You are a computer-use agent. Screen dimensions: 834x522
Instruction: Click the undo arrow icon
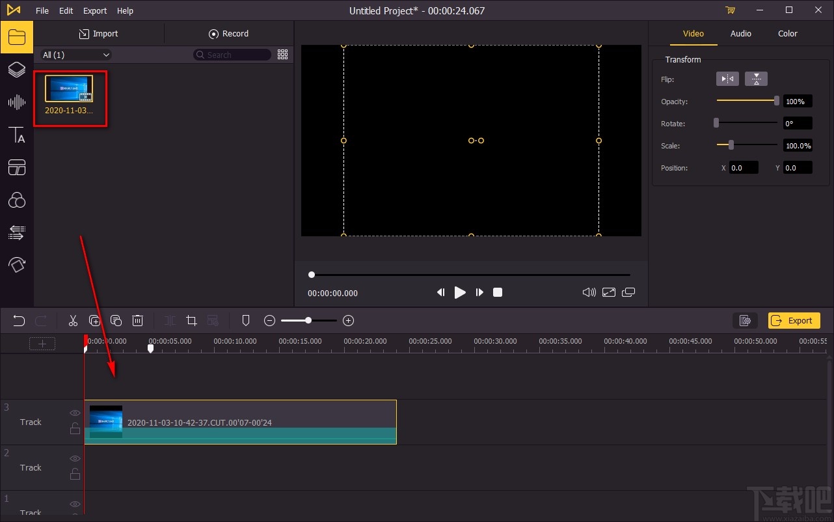click(x=19, y=320)
